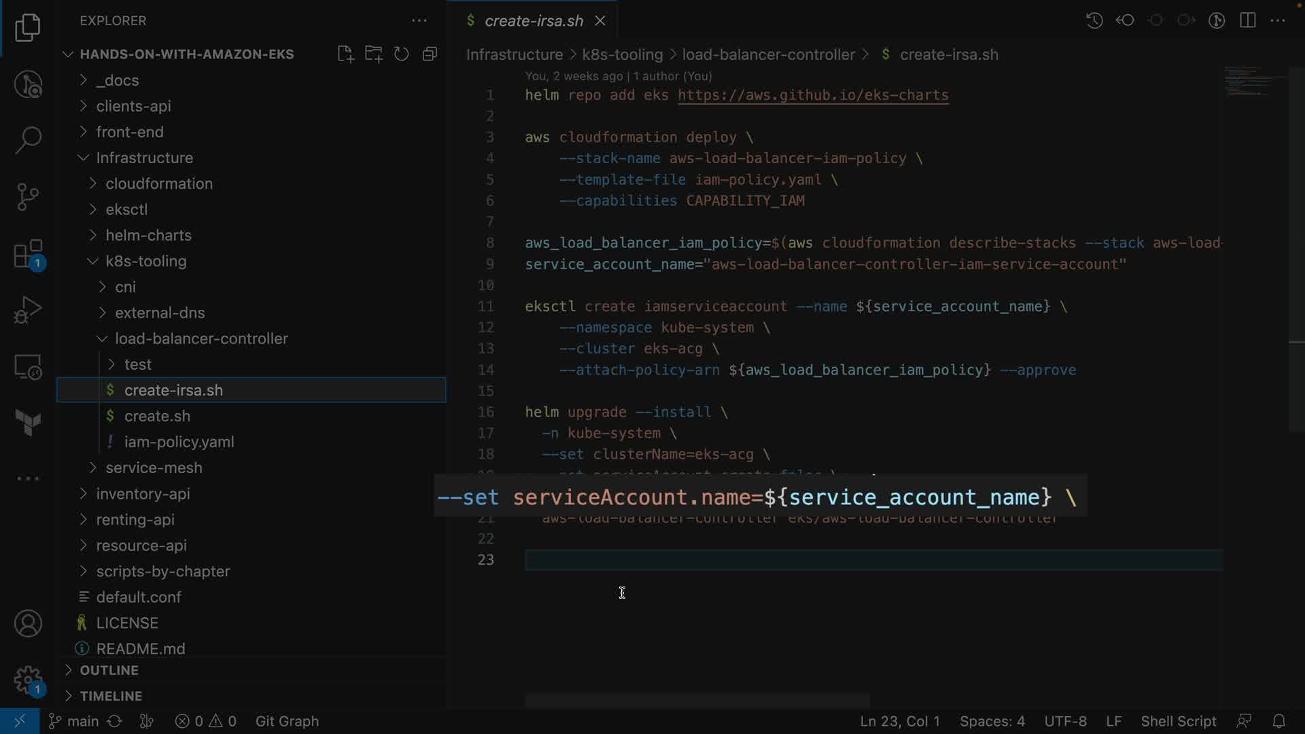Screen dimensions: 1305x734
Task: Toggle the errors and warnings problems indicator
Action: (x=205, y=721)
